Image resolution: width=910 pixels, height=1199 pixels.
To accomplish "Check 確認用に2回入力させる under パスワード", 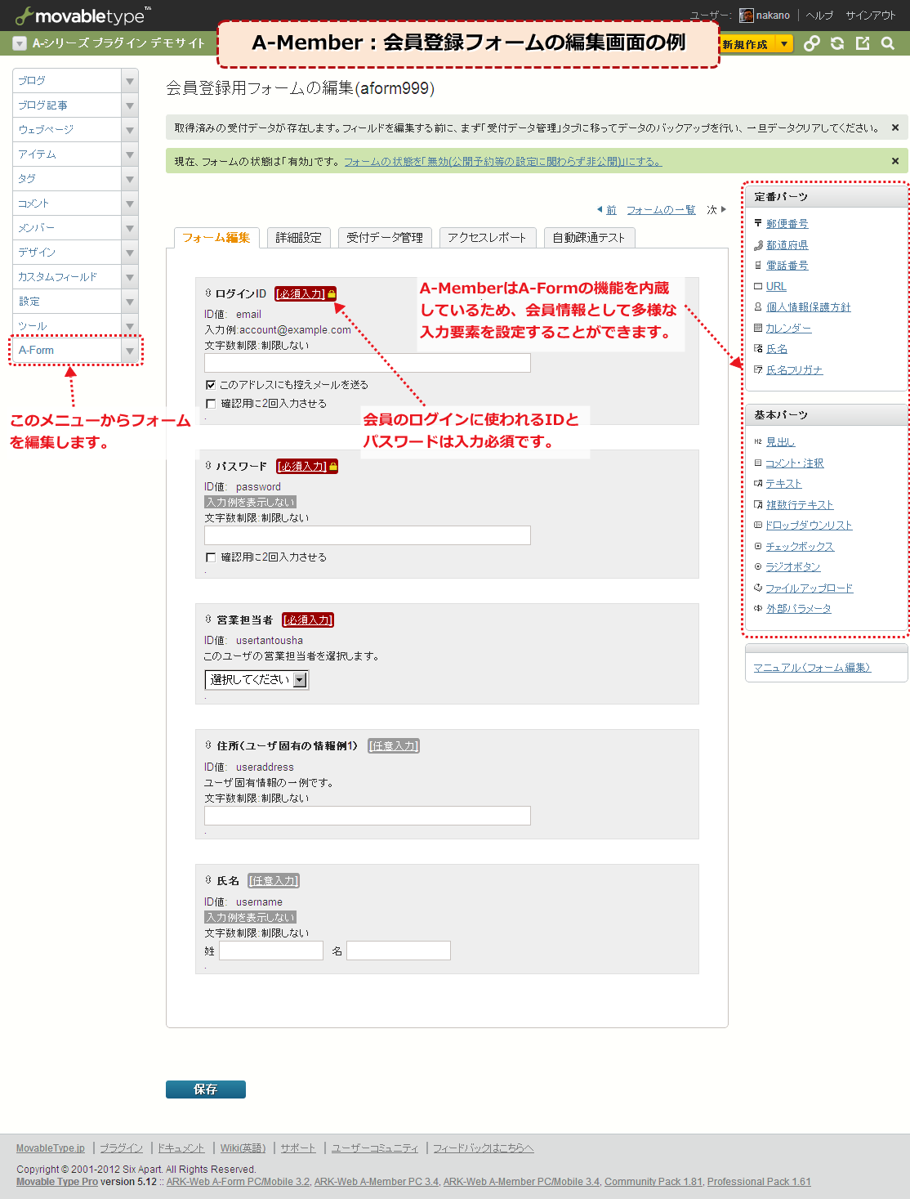I will pos(211,557).
